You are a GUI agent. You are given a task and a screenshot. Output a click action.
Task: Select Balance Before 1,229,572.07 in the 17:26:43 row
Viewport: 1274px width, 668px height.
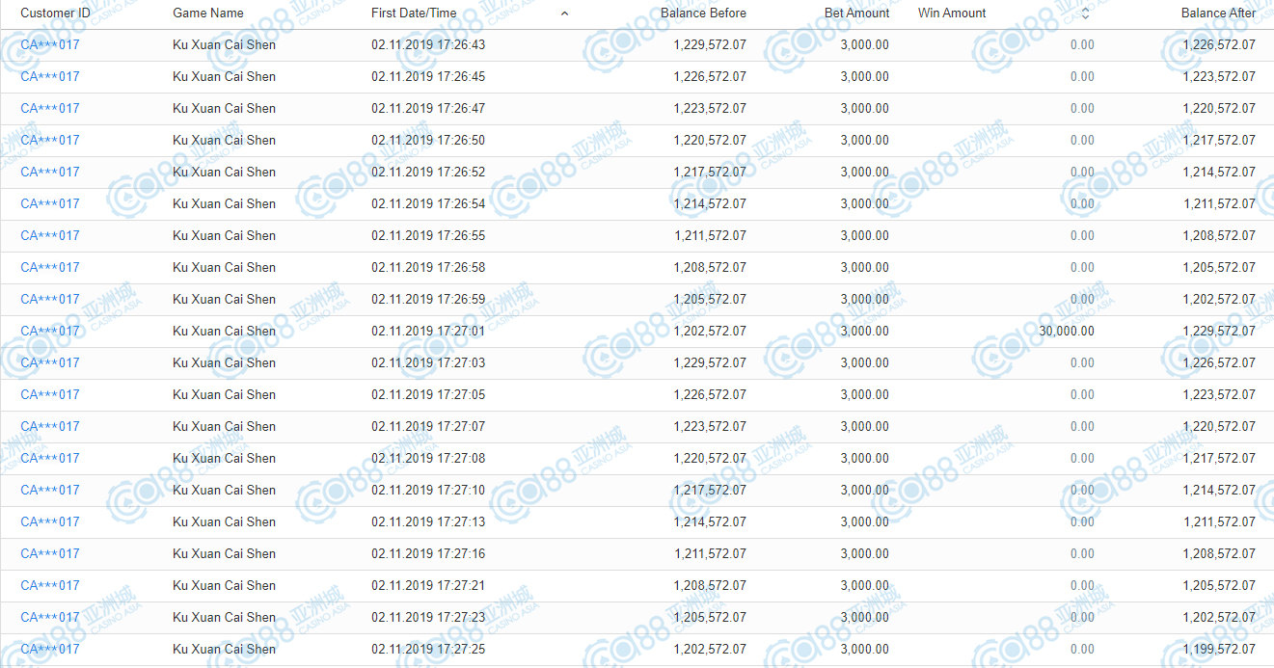(710, 44)
